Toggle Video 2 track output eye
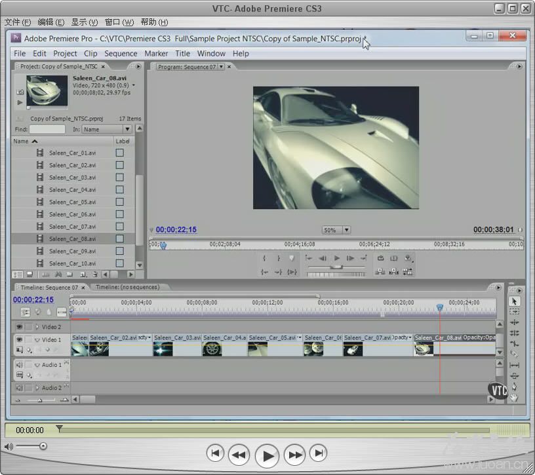 19,327
